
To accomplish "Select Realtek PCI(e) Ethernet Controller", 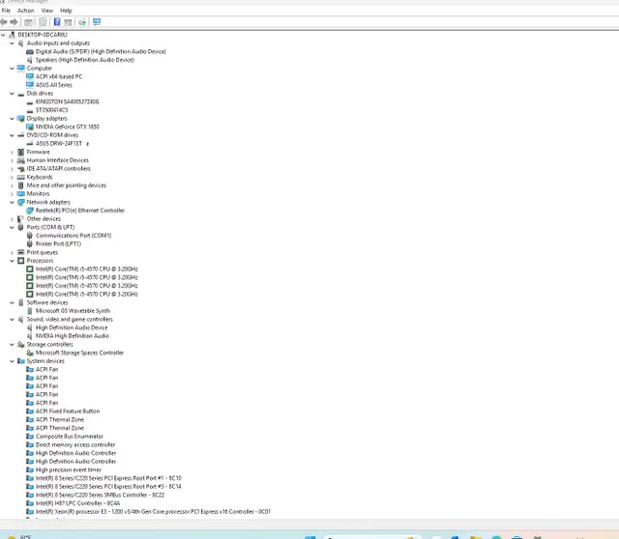I will [80, 211].
